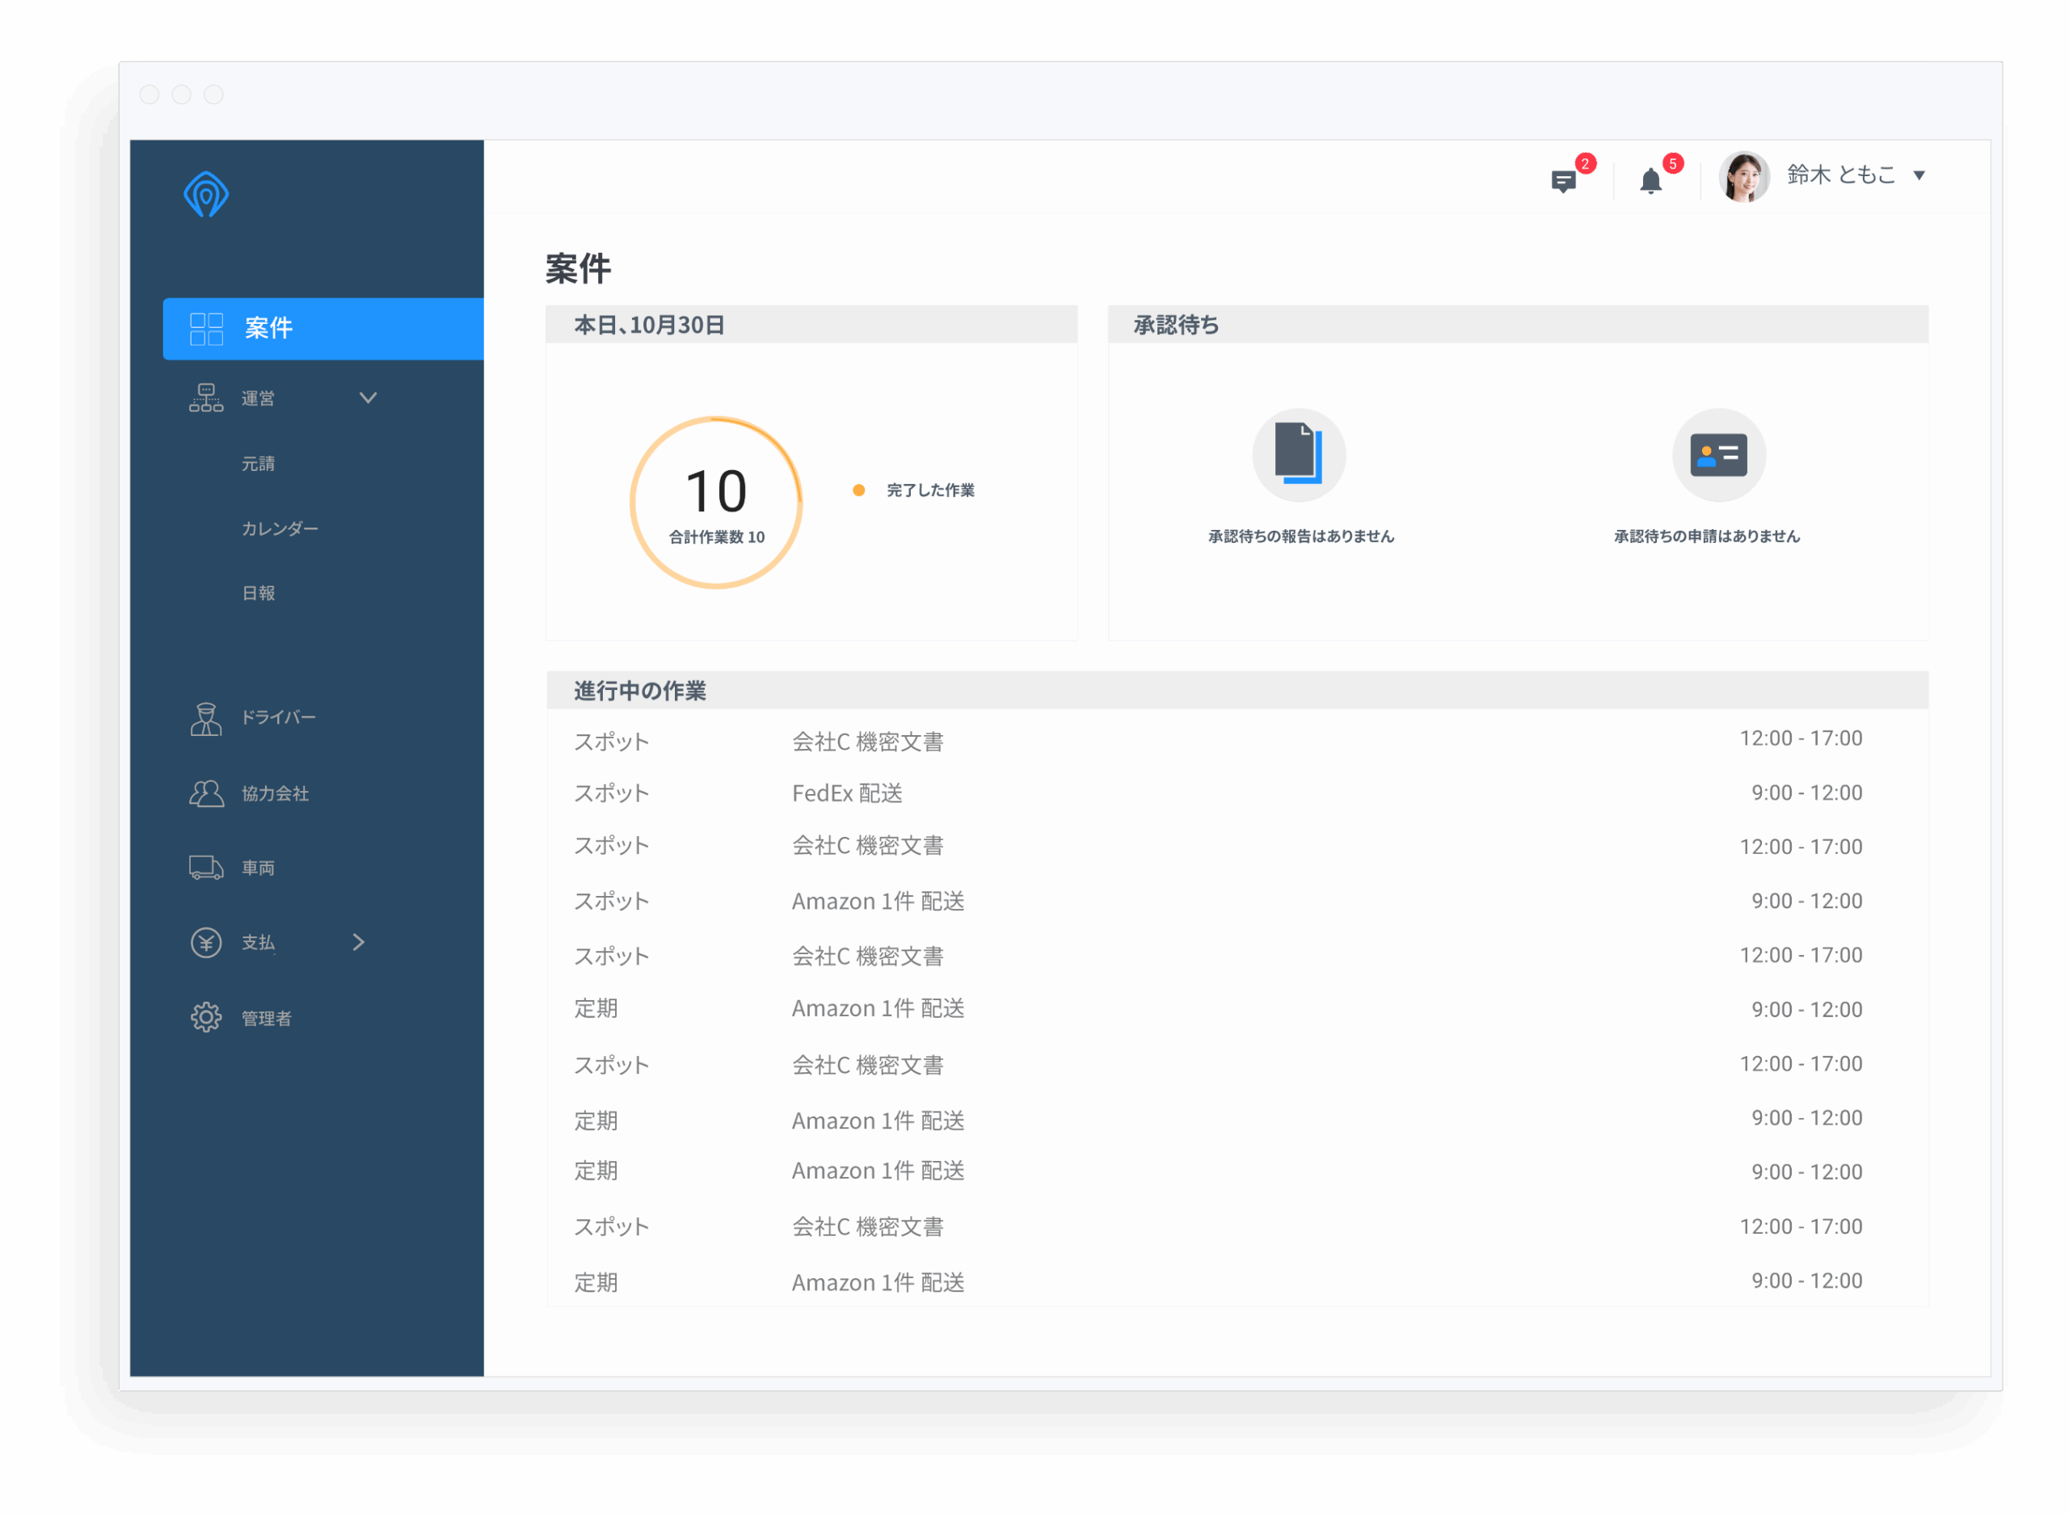The height and width of the screenshot is (1514, 2069).
Task: Click the 車両 truck icon
Action: [x=205, y=868]
